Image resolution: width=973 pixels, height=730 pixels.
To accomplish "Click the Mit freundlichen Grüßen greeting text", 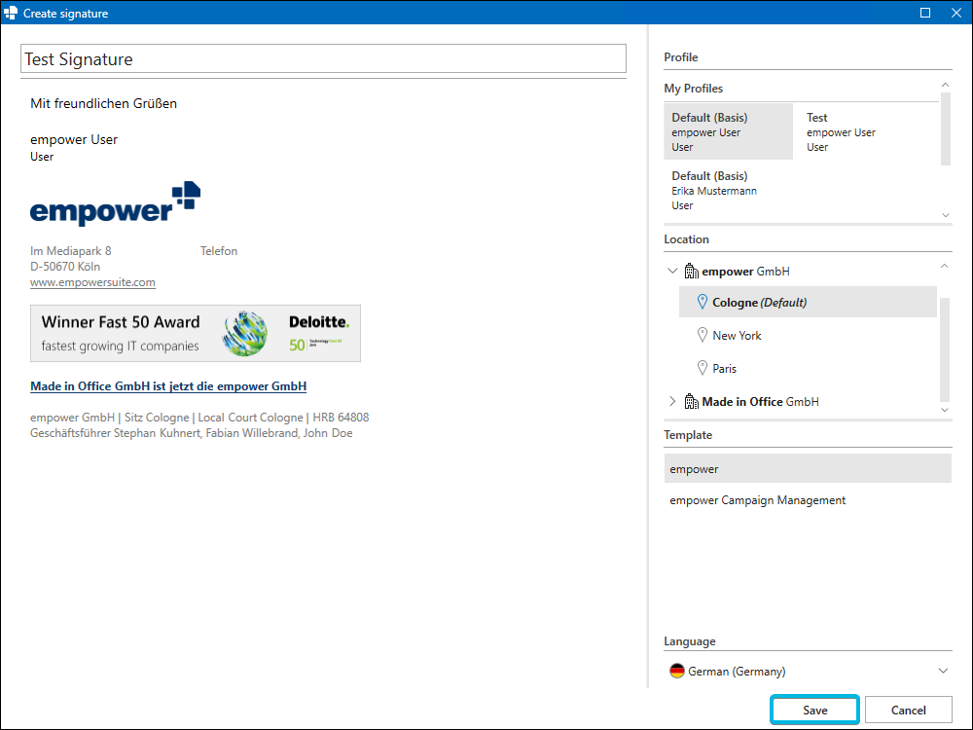I will (x=104, y=103).
